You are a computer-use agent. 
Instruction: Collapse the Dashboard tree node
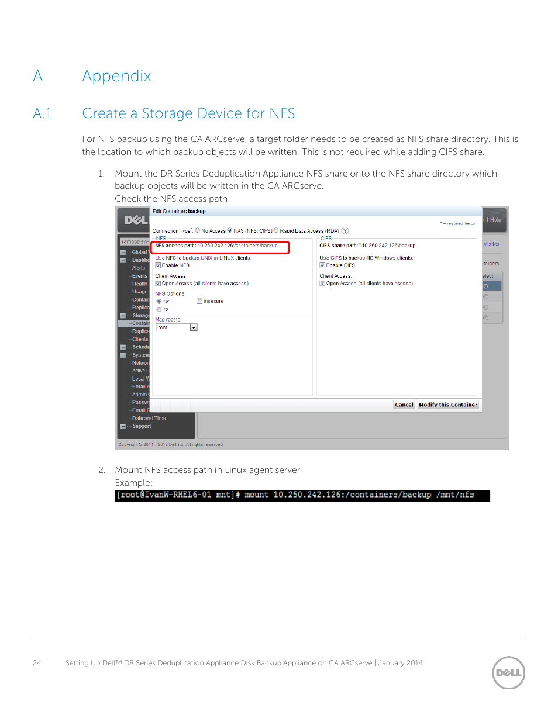[x=123, y=260]
